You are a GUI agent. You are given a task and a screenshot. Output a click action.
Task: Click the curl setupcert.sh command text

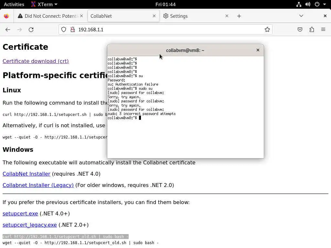[x=55, y=115]
